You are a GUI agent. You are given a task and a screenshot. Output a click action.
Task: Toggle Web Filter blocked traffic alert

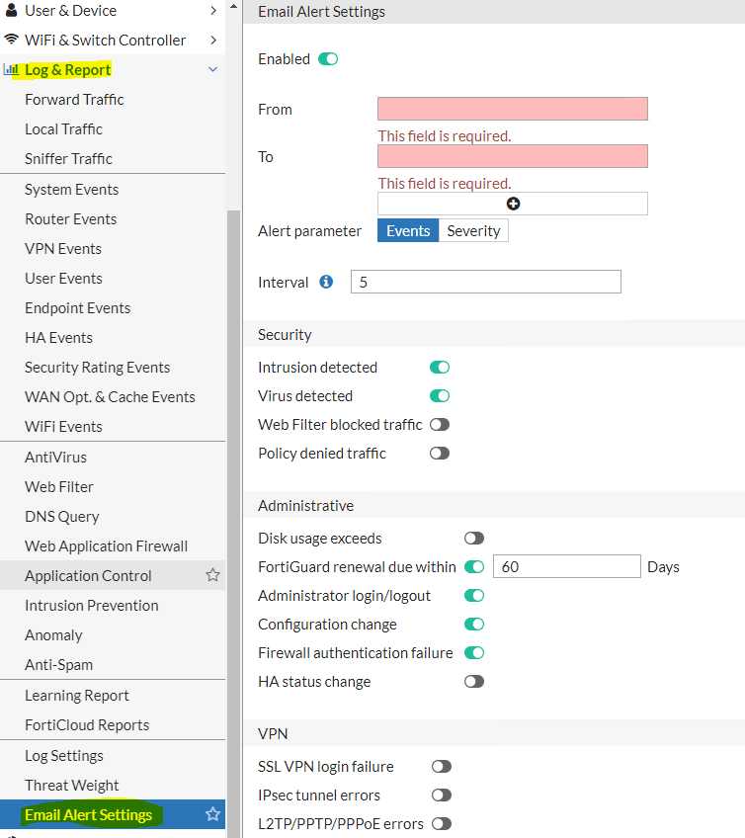440,424
